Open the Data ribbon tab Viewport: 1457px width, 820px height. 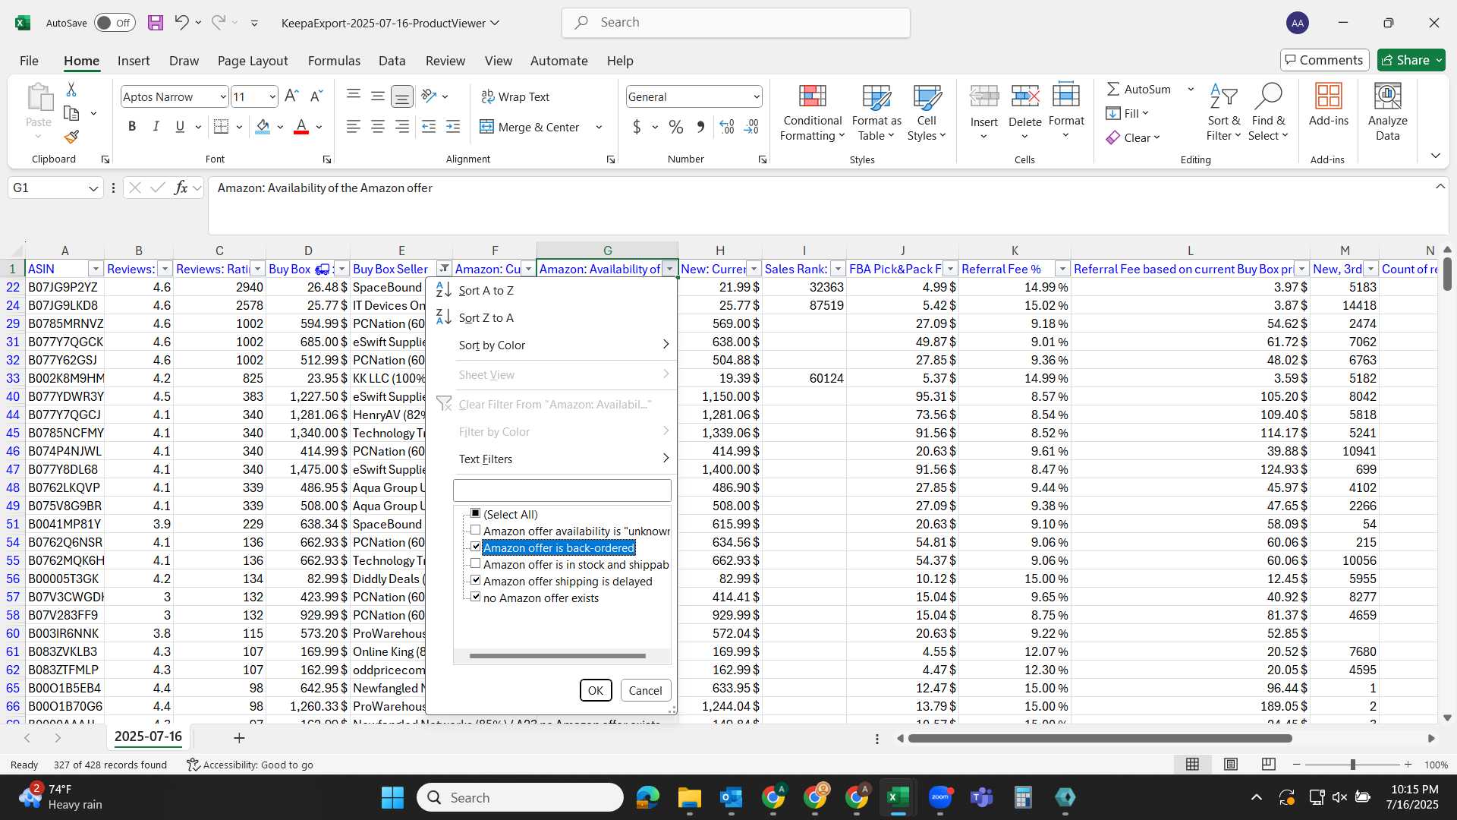pos(392,61)
